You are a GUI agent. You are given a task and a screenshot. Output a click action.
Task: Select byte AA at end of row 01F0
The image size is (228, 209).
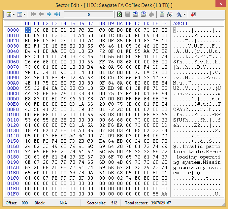[164, 194]
